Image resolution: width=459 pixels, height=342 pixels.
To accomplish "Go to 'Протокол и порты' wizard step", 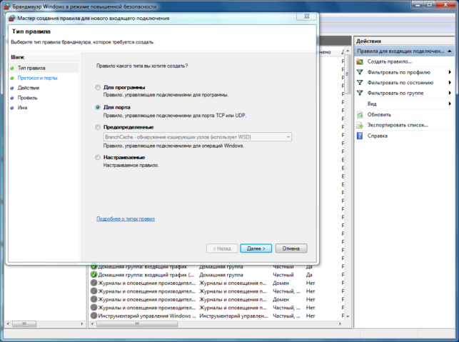I will tap(38, 78).
